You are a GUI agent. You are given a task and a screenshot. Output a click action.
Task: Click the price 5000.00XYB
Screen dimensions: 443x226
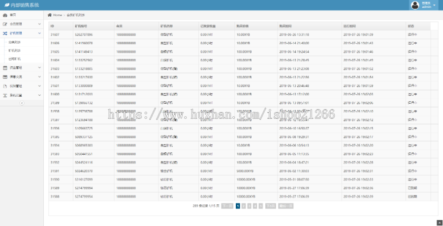coord(245,171)
